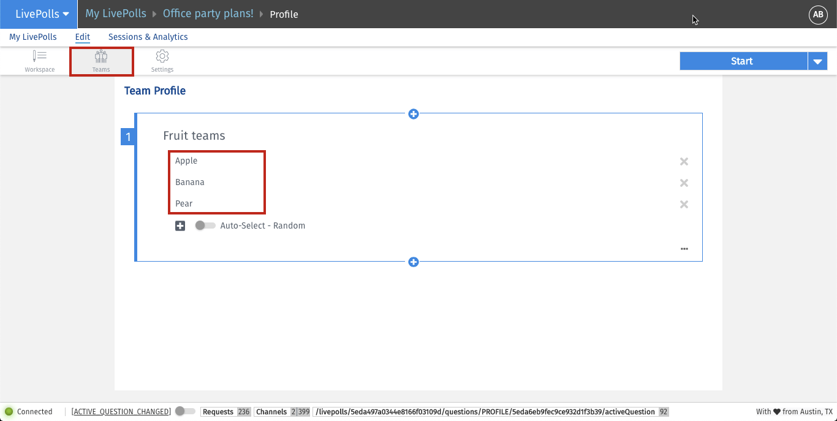Select the Edit tab
The image size is (837, 421).
point(83,37)
